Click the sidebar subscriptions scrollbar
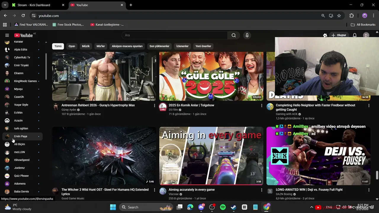The width and height of the screenshot is (379, 213). (46, 67)
